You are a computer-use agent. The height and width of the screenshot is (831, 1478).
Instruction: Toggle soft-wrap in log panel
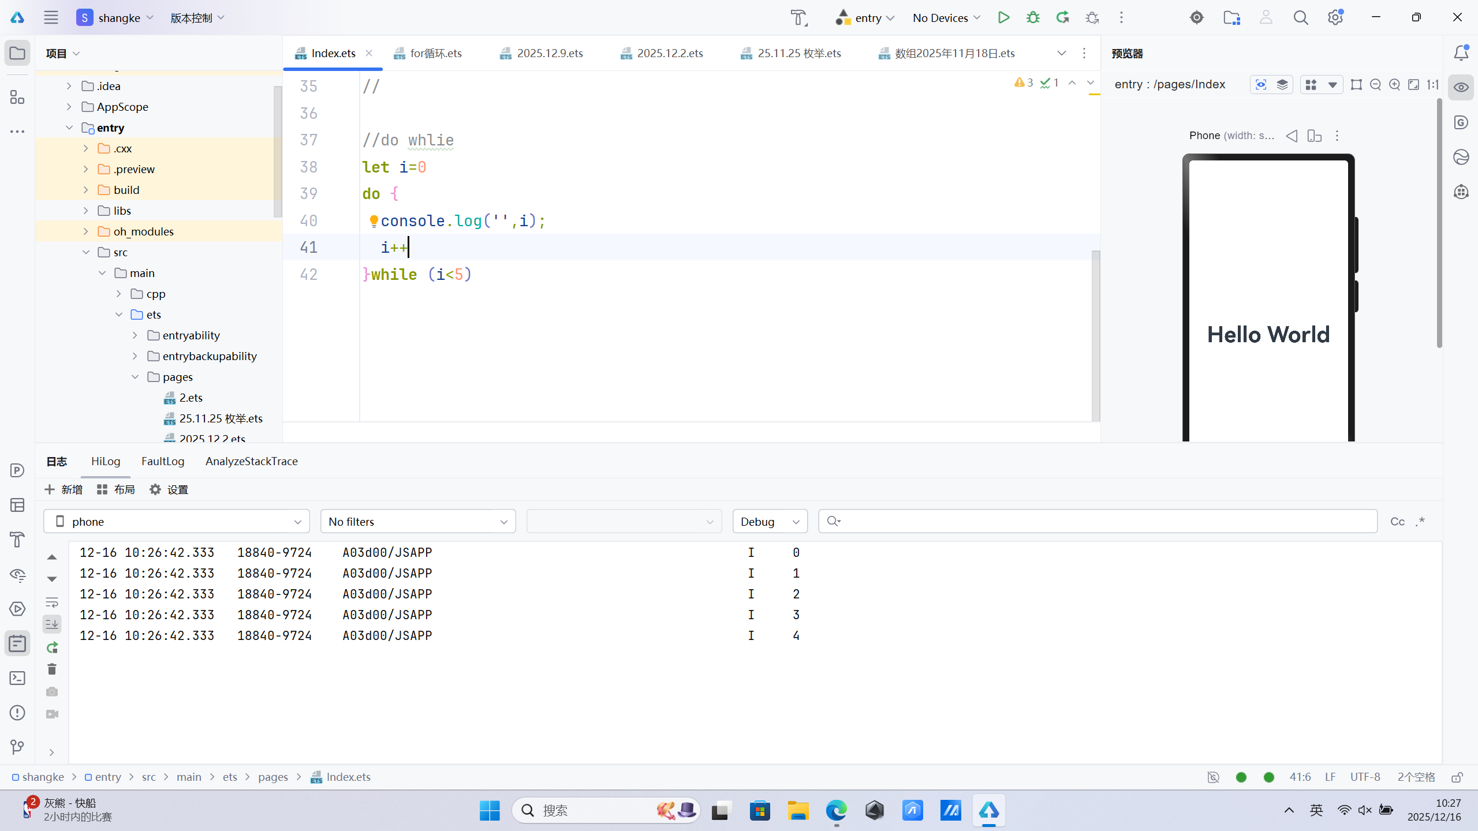[x=52, y=602]
